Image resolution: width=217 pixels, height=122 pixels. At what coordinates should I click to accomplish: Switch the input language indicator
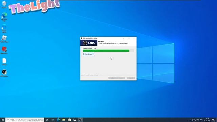(x=201, y=120)
